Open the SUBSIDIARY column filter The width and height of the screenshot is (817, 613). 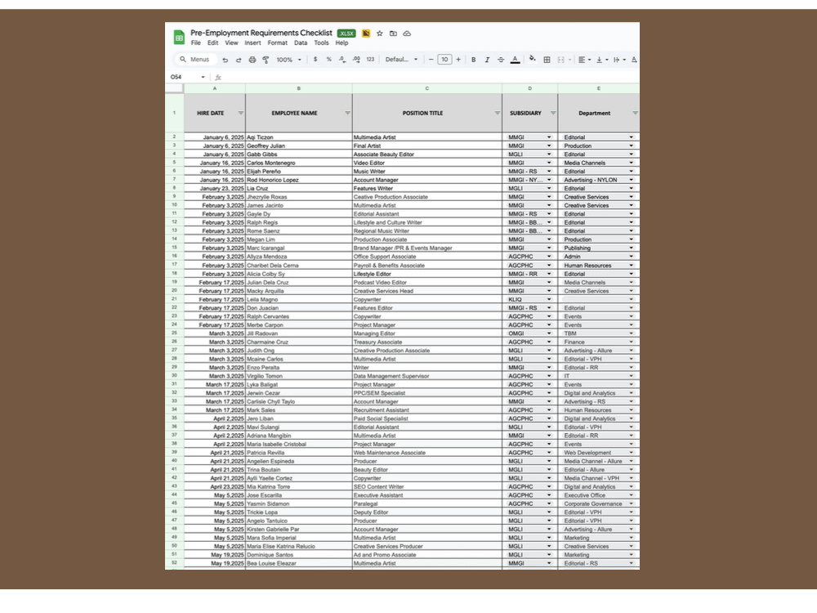coord(553,113)
